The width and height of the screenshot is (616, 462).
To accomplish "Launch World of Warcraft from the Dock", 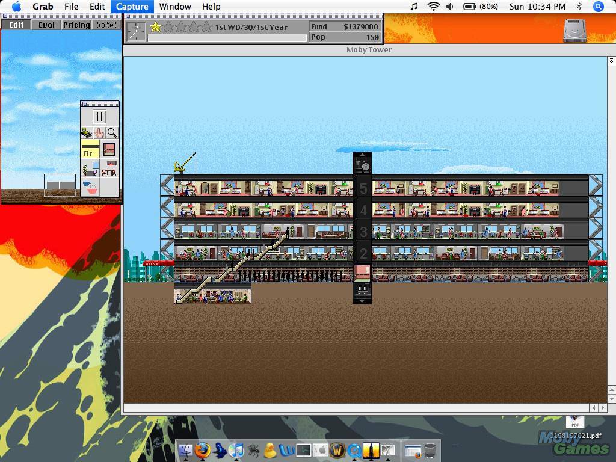I will (337, 450).
